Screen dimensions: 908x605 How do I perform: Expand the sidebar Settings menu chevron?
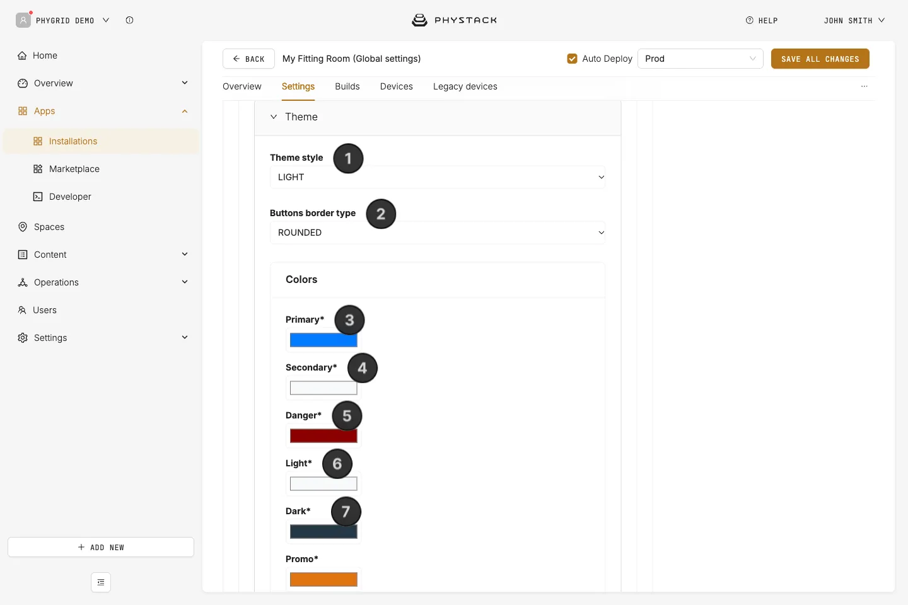(x=185, y=337)
